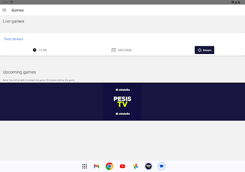Click the bottom 'Ei otteluita' label
The height and width of the screenshot is (172, 245).
[x=122, y=114]
